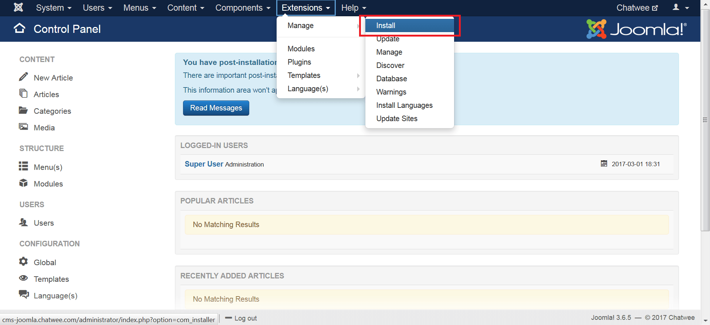Open New Article link in sidebar
Viewport: 710px width, 325px height.
tap(53, 78)
